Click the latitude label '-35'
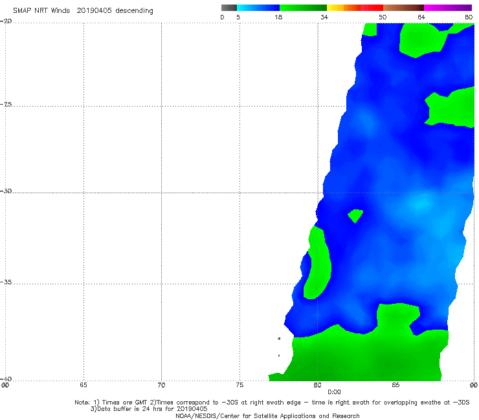479x420 pixels. 6,282
